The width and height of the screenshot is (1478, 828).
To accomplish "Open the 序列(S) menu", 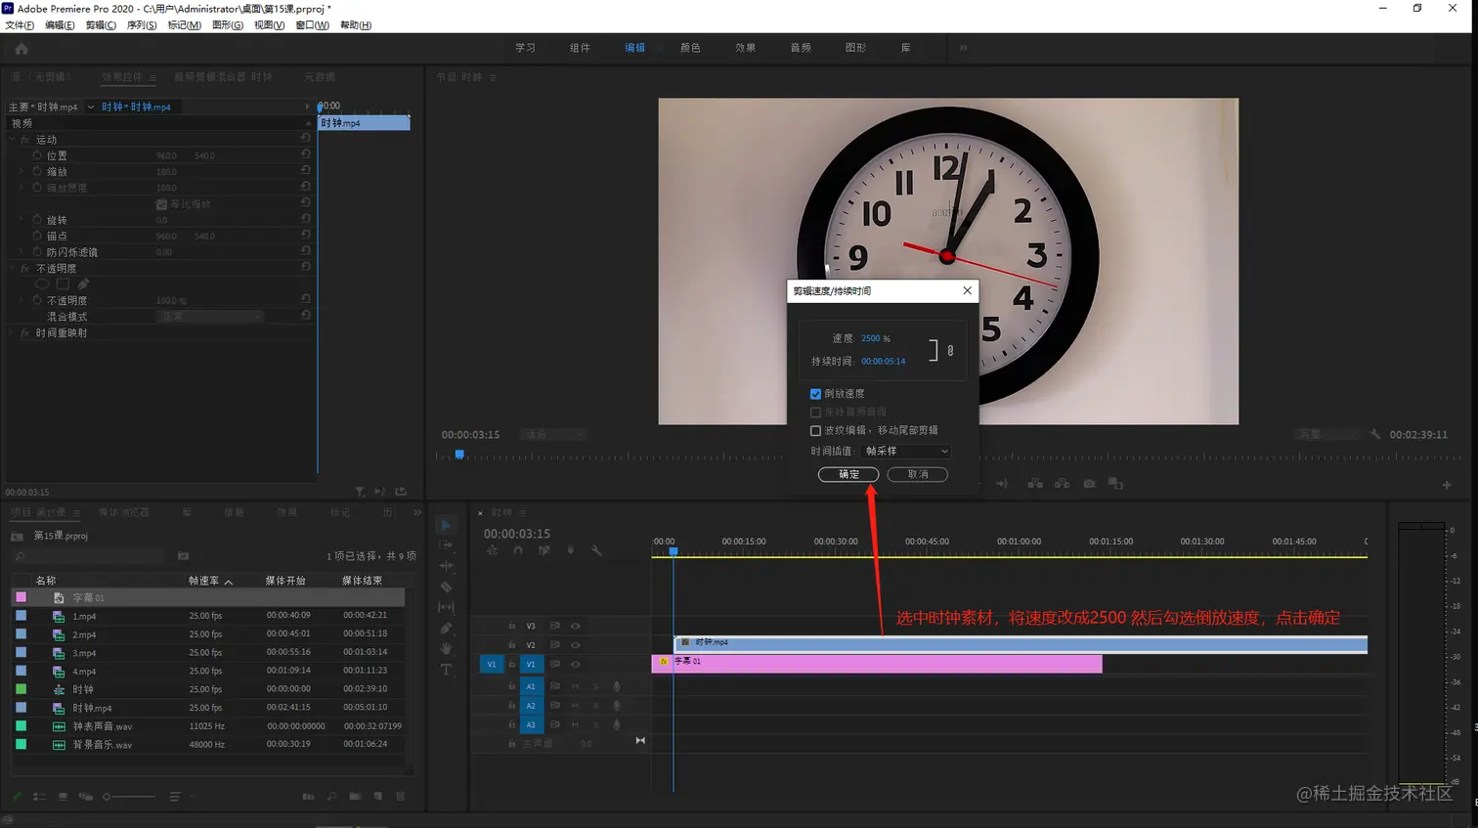I will (142, 25).
